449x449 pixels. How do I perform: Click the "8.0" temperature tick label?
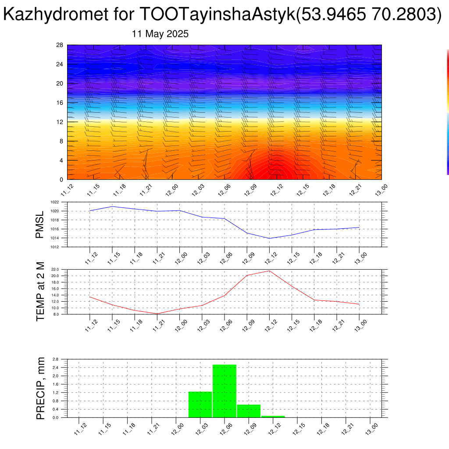click(x=56, y=314)
